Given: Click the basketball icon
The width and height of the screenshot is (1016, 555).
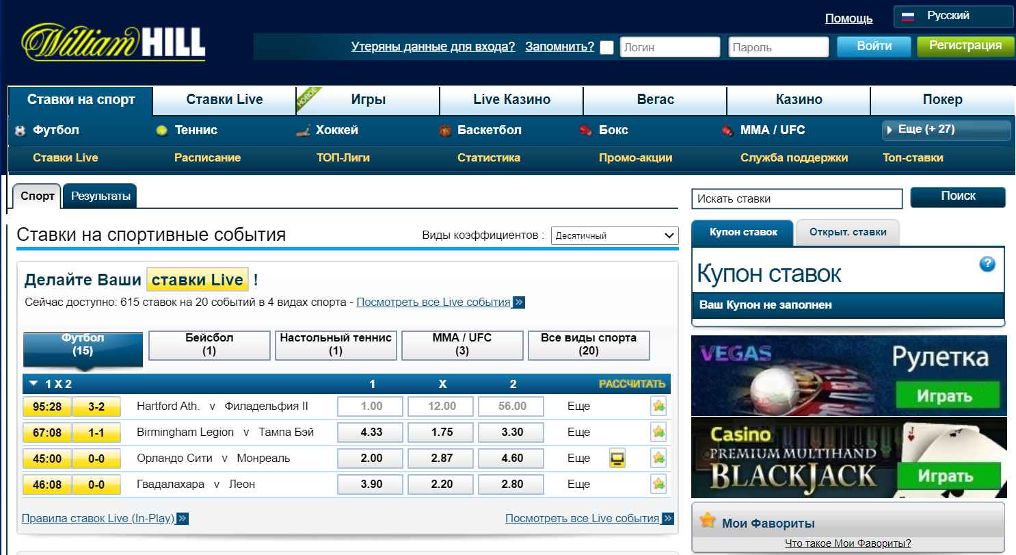Looking at the screenshot, I should click(x=445, y=130).
